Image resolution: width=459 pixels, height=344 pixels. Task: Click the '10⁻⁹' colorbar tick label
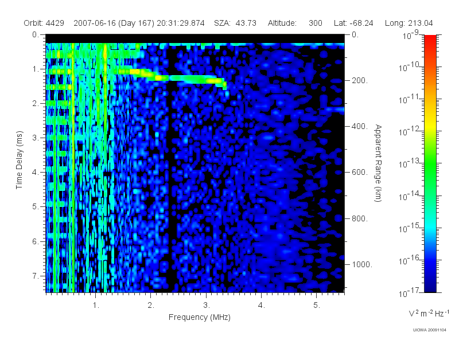411,35
